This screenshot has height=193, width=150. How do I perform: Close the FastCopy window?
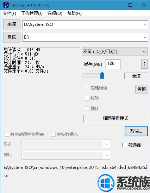click(144, 5)
